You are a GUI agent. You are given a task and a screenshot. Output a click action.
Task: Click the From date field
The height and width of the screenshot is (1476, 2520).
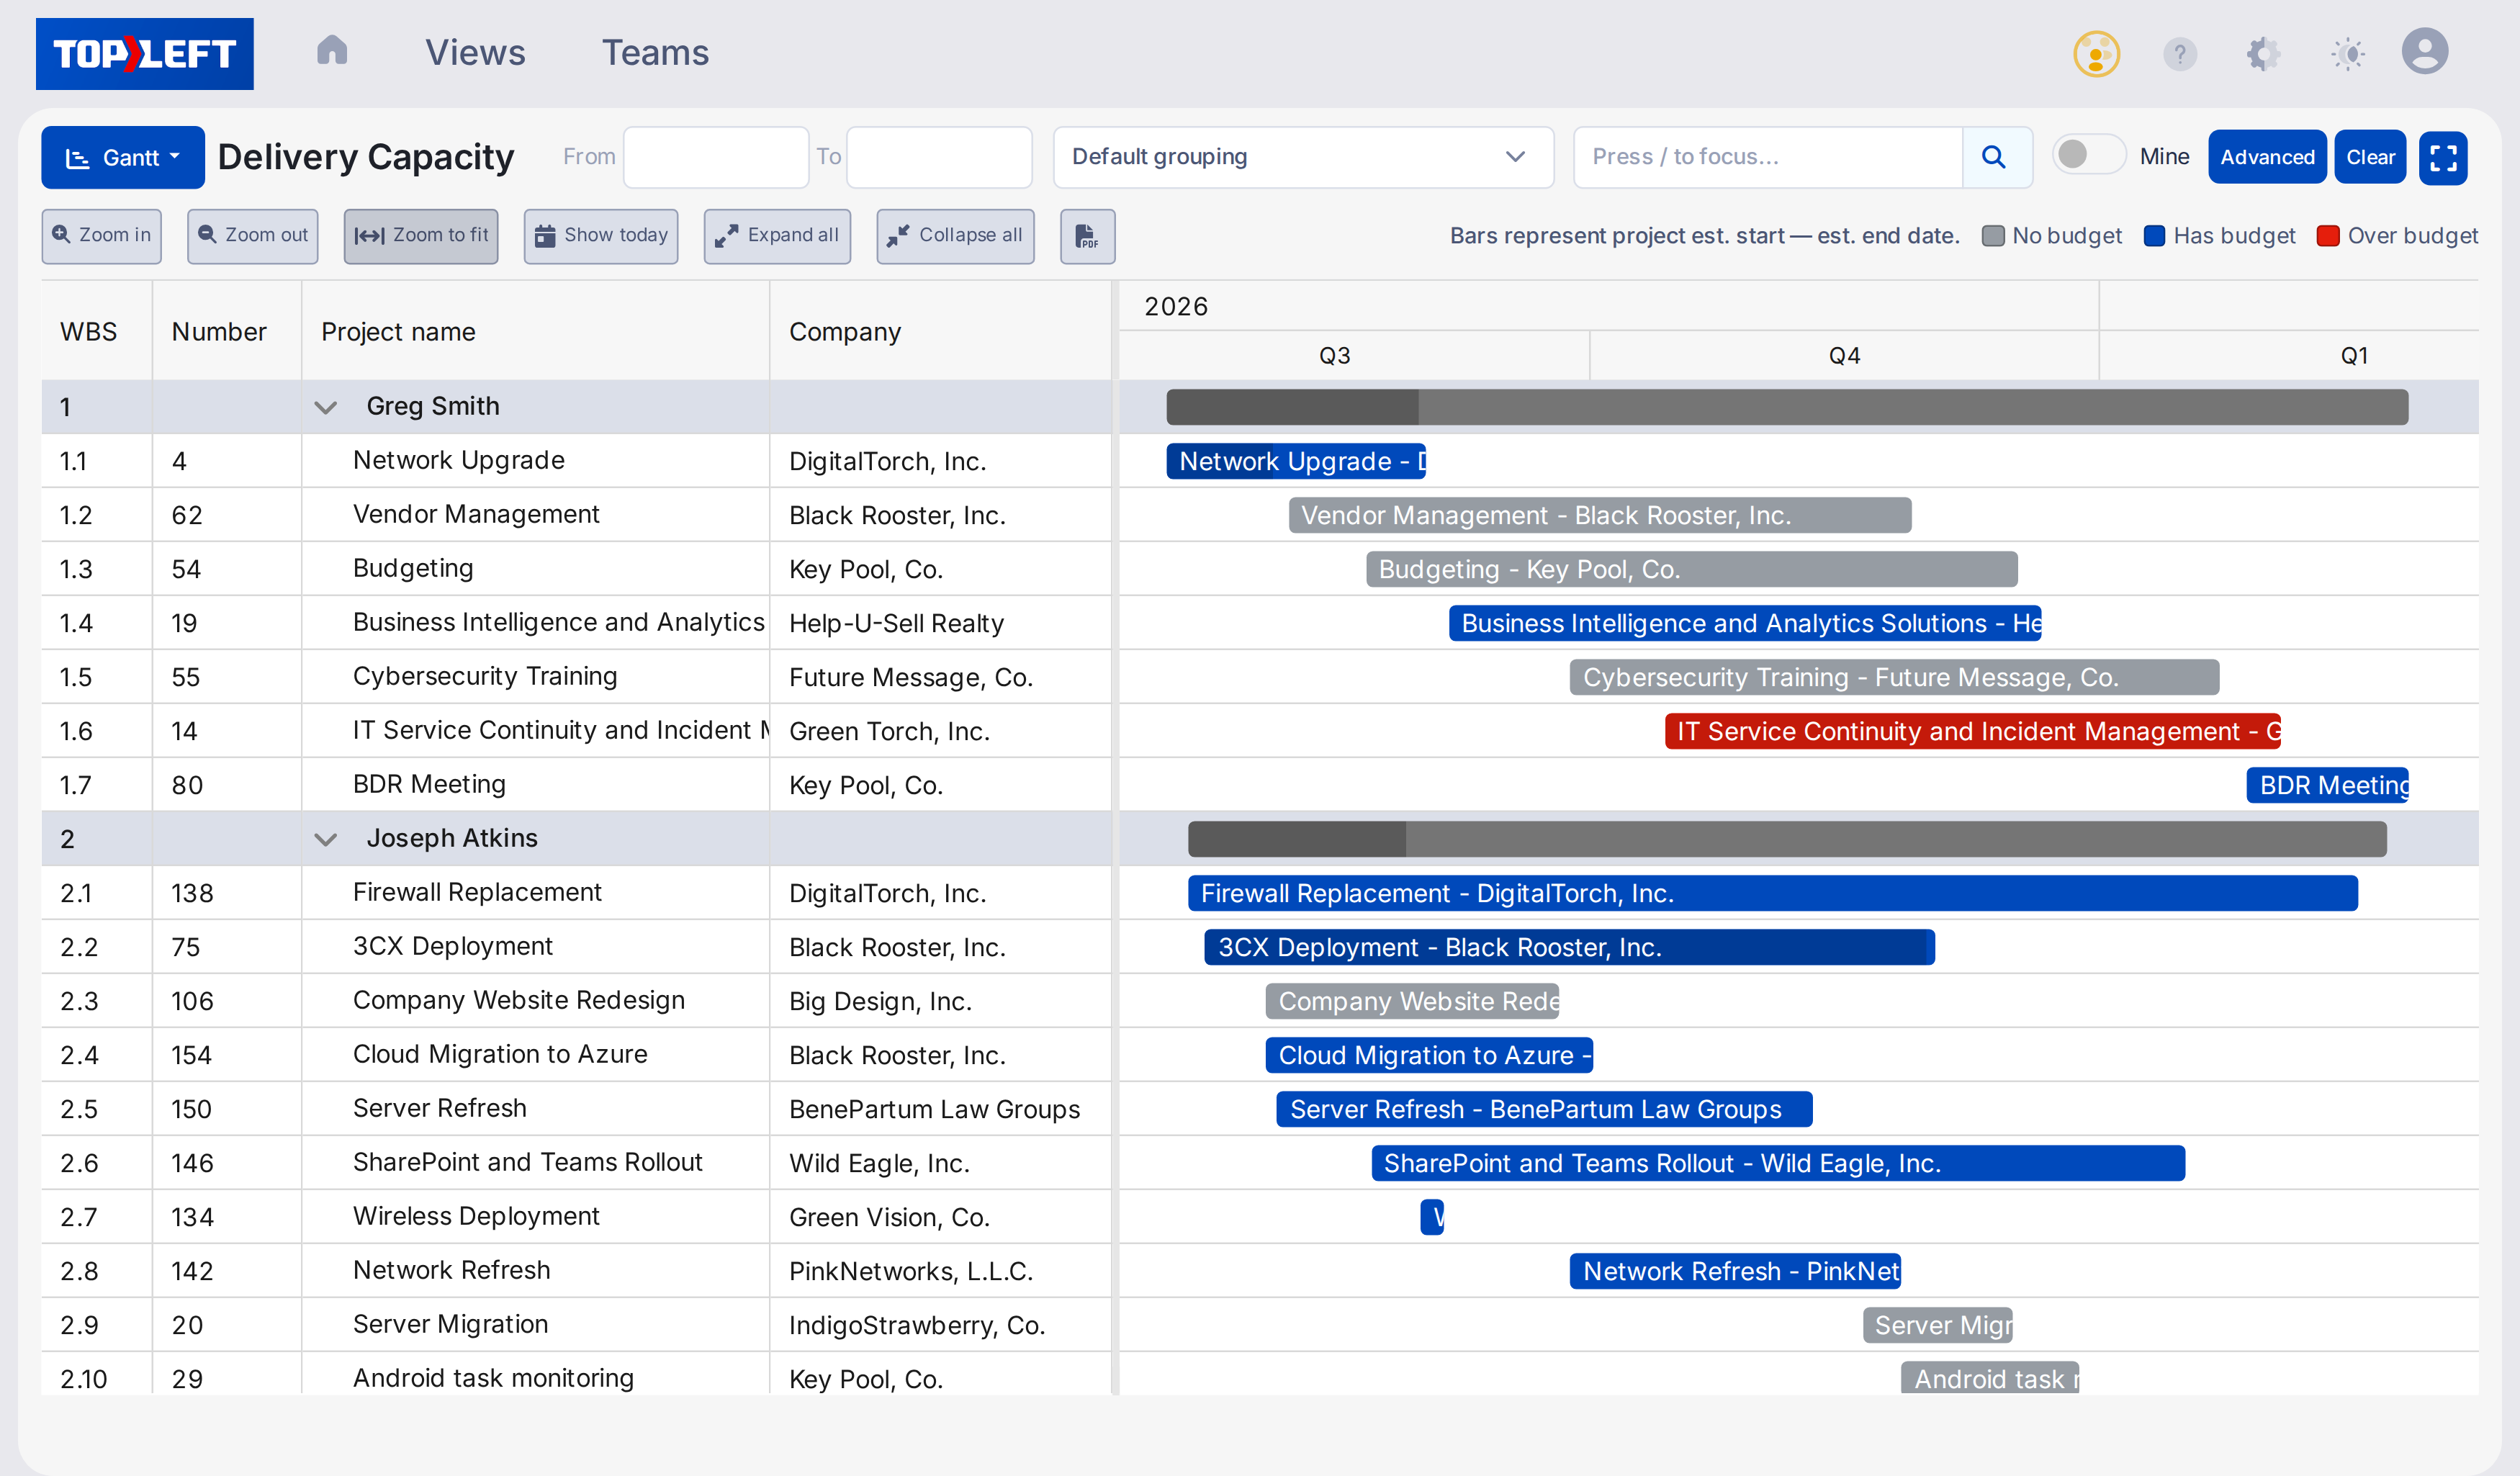(716, 157)
